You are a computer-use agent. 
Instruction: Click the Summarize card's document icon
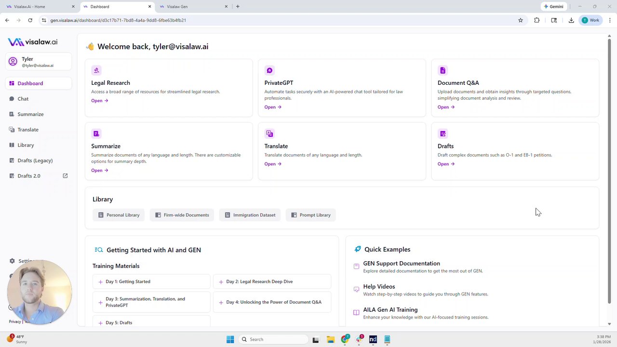pos(96,133)
